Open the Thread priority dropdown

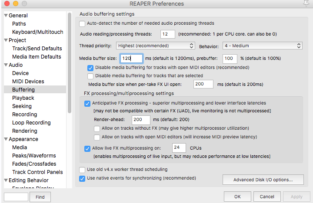pos(156,46)
